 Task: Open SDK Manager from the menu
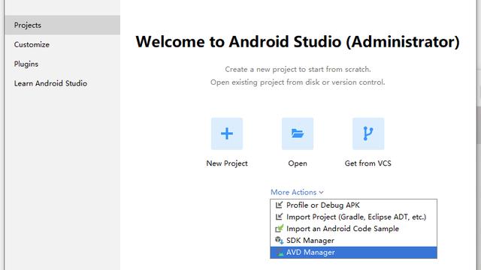click(353, 241)
